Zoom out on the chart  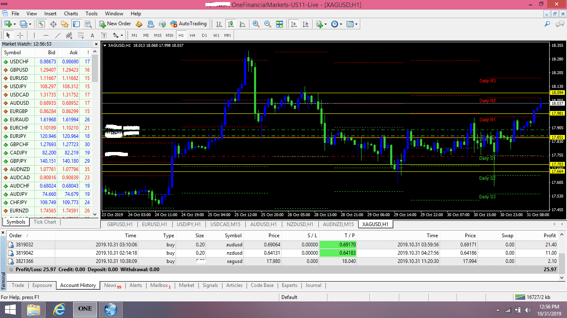pyautogui.click(x=268, y=24)
